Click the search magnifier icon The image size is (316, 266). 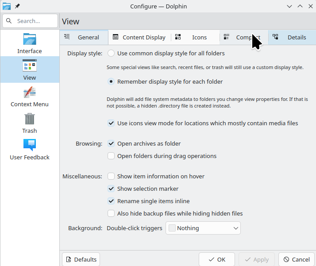[9, 21]
